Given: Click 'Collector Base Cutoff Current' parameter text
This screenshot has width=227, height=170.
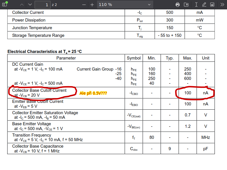Looking at the screenshot, I should coord(39,90).
